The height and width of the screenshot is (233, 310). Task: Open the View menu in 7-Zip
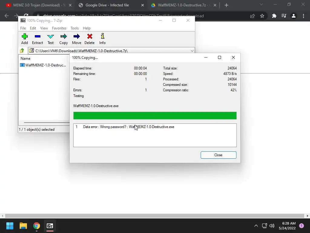tap(44, 28)
